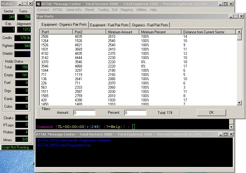
Task: Open the Trading menu
Action: tap(103, 10)
